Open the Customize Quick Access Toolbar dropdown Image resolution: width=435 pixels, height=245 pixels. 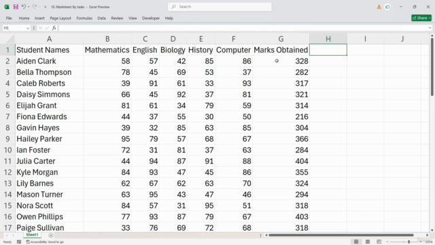click(46, 7)
